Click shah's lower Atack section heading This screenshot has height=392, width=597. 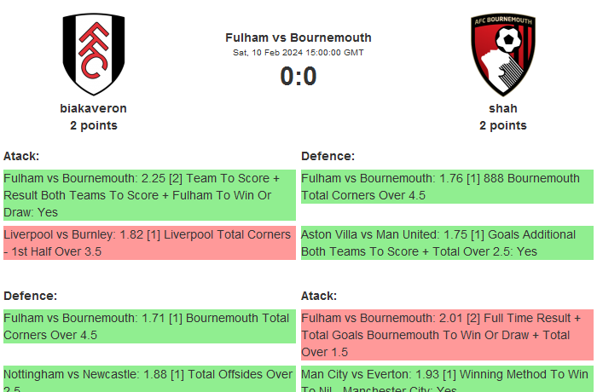[x=319, y=296]
